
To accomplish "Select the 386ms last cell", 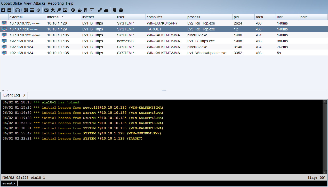I will (287, 41).
